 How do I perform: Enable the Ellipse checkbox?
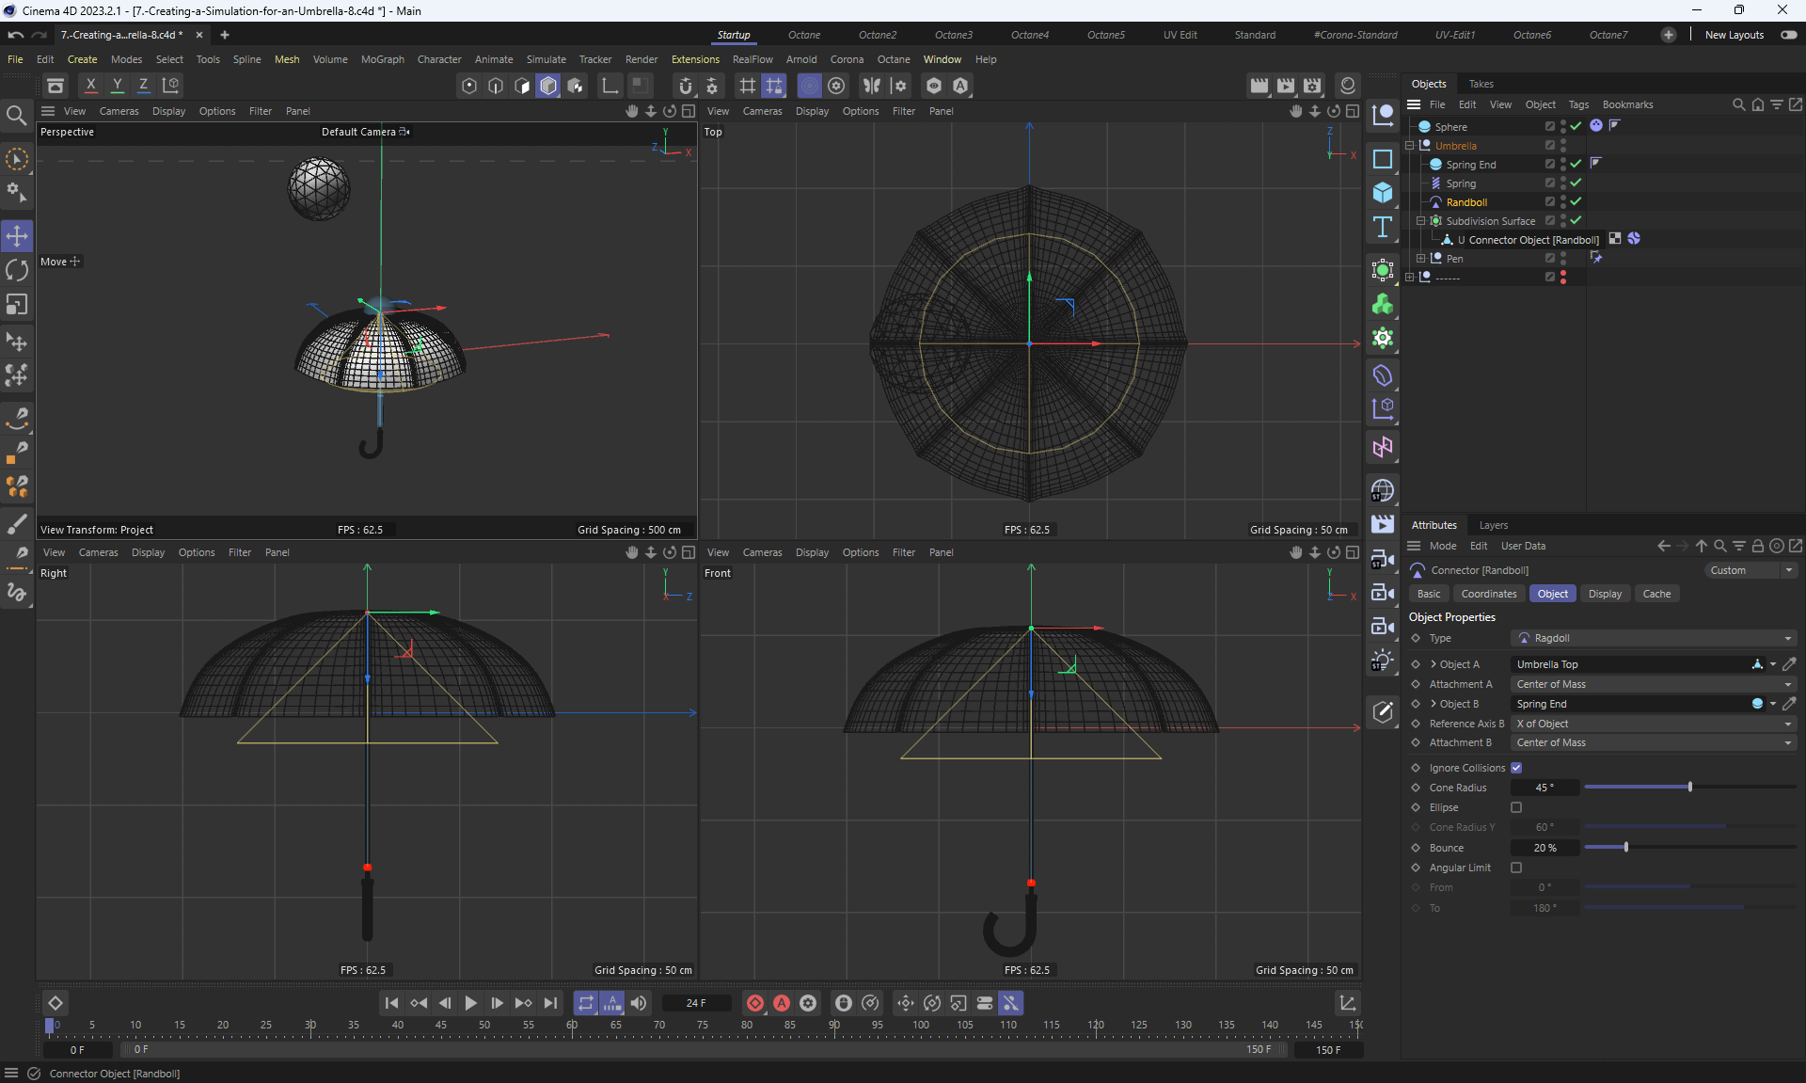point(1516,807)
